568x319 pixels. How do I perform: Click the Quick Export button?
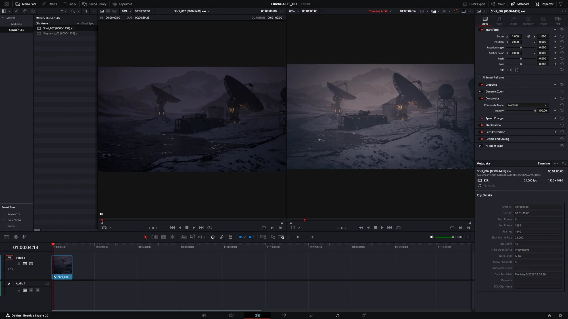tap(474, 4)
